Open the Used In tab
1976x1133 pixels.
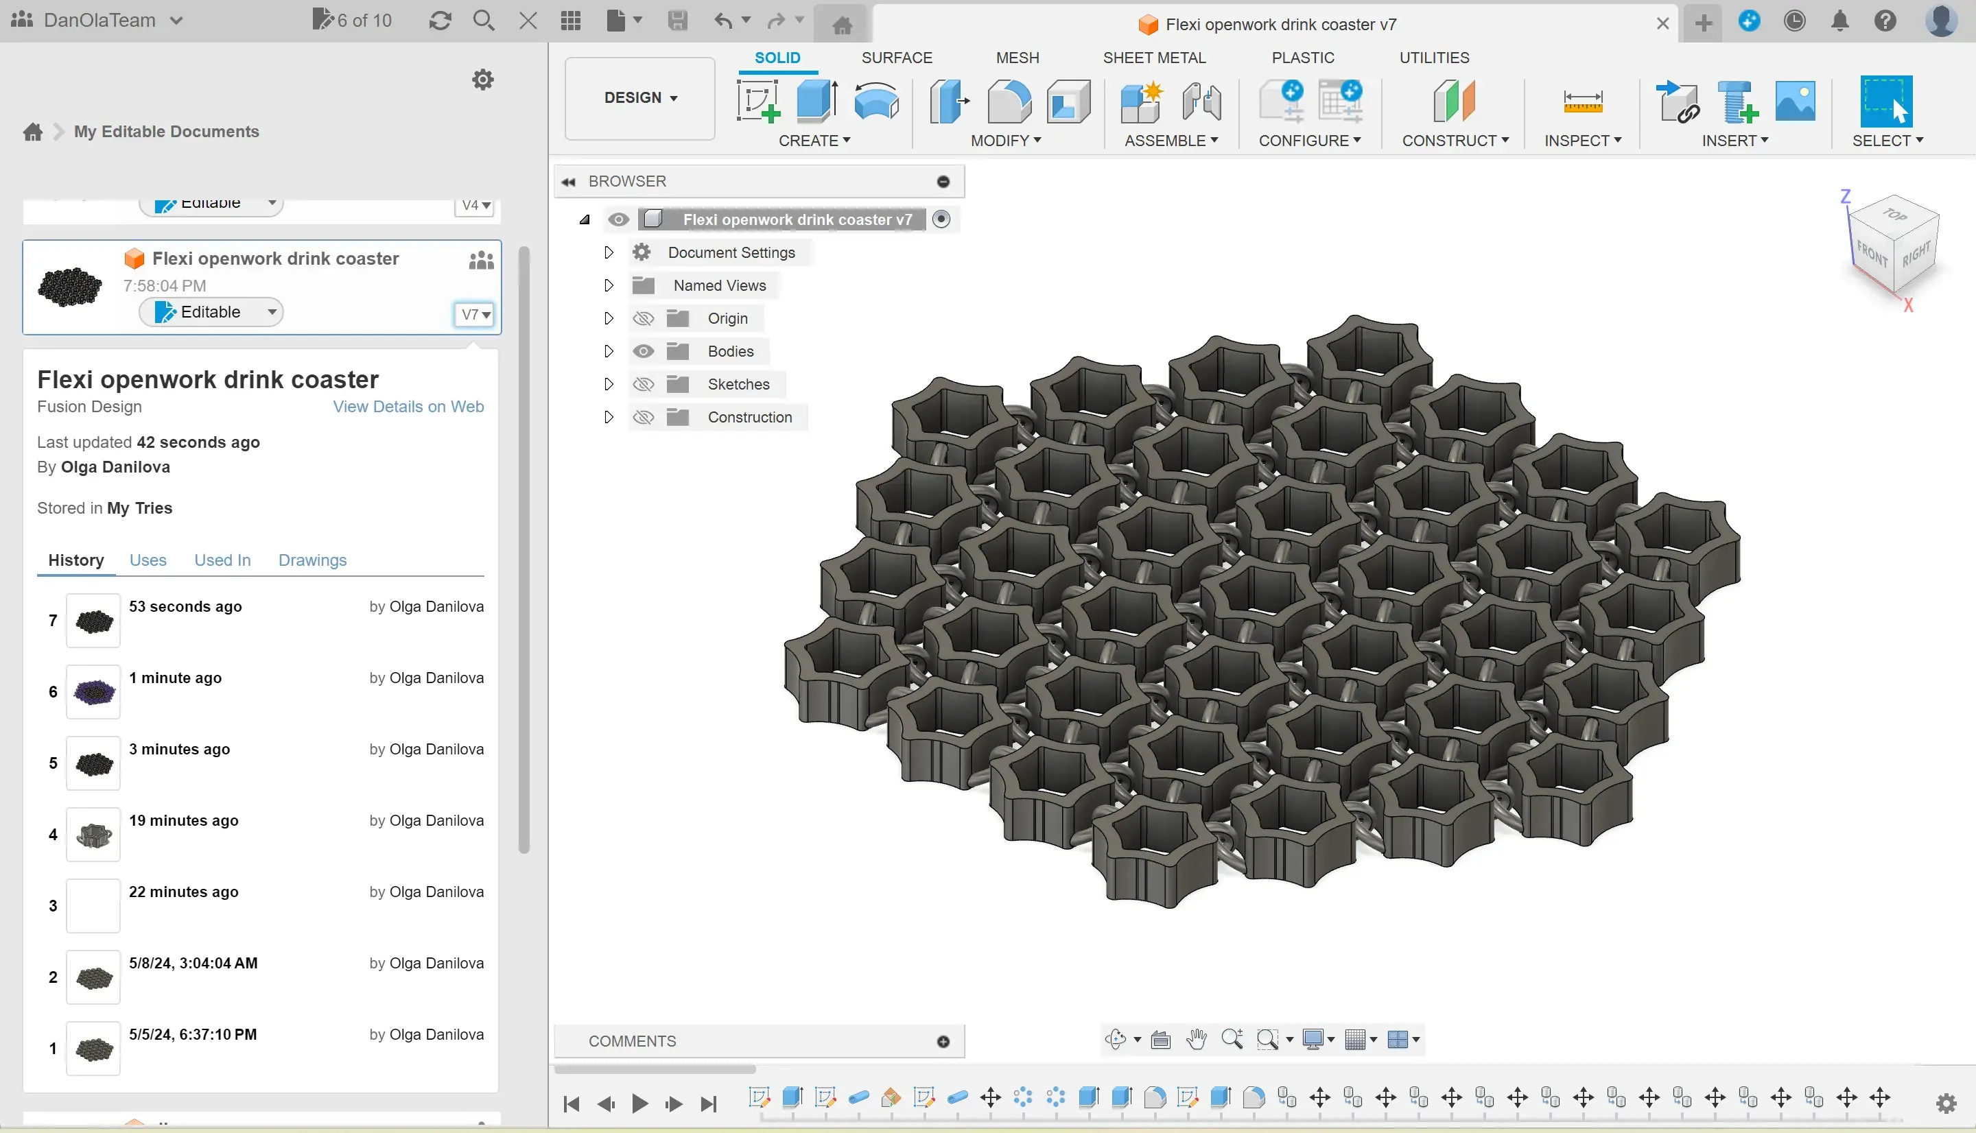pos(222,560)
